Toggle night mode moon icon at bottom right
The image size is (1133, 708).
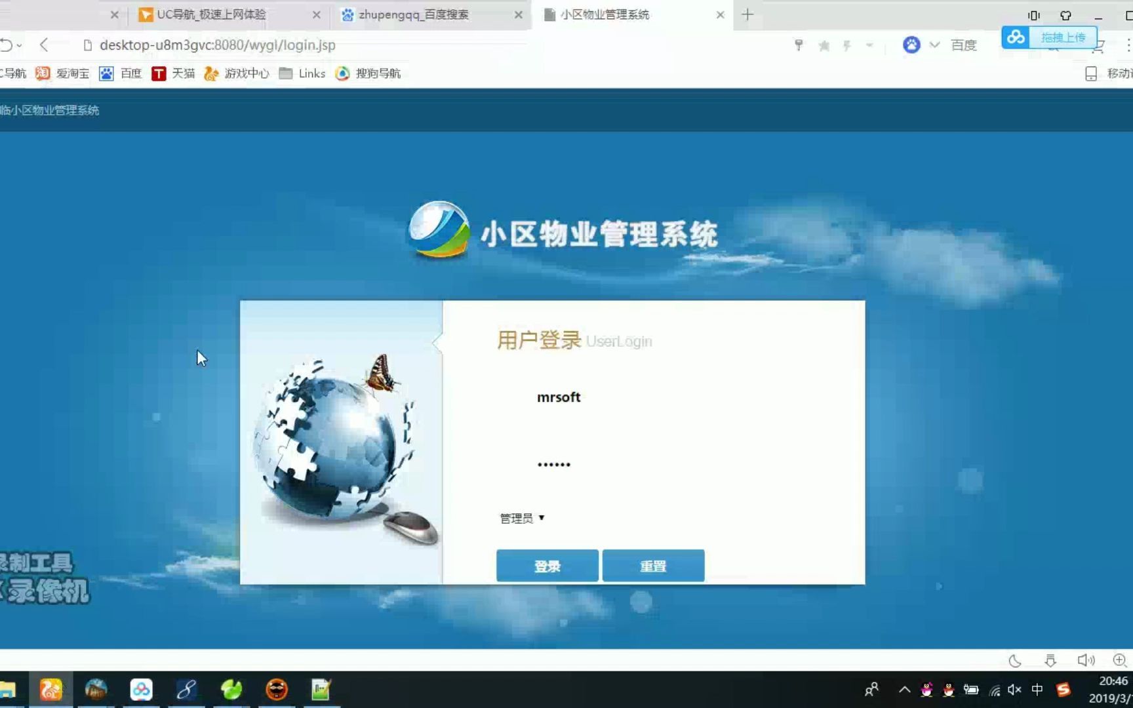(x=1016, y=661)
